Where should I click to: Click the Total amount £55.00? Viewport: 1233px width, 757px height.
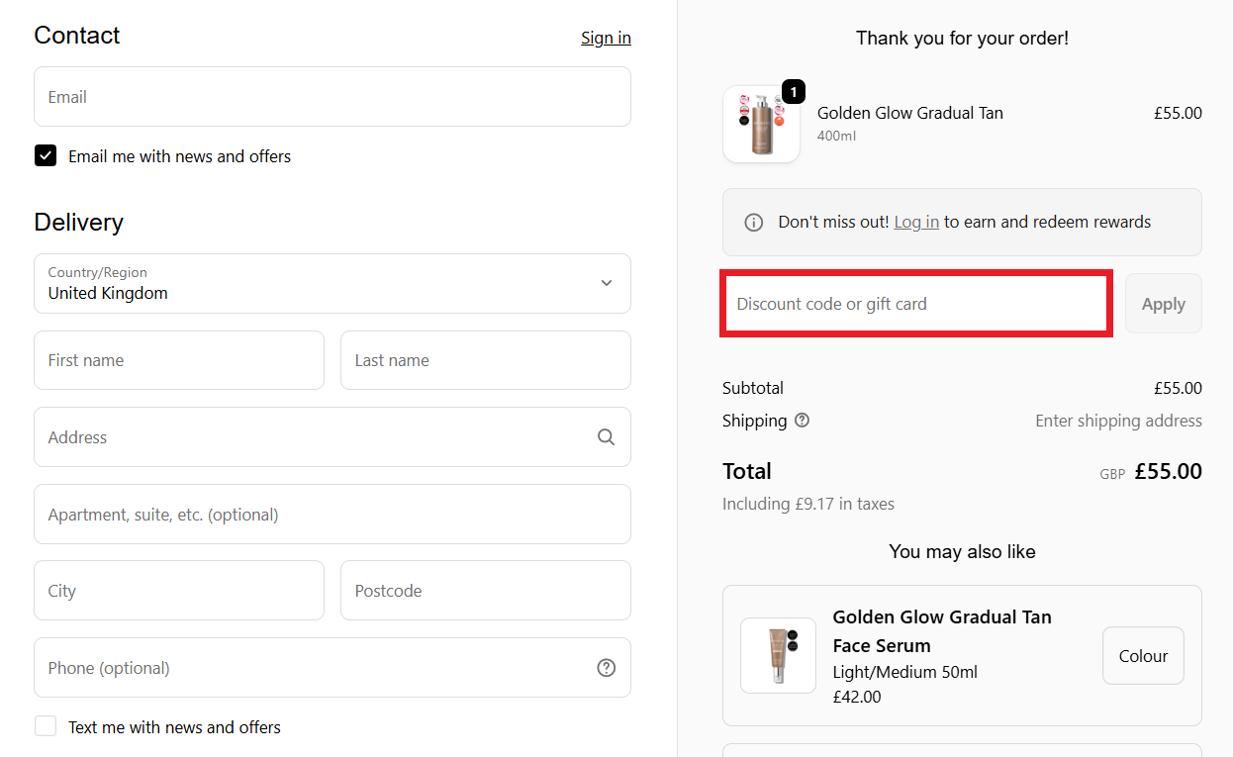click(x=1169, y=472)
